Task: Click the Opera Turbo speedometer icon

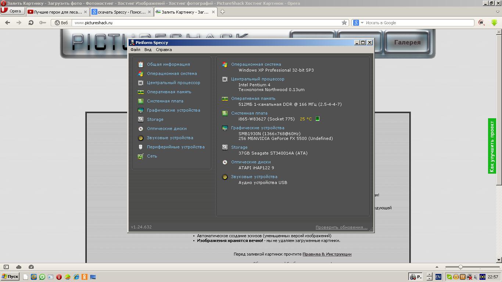Action: [31, 267]
